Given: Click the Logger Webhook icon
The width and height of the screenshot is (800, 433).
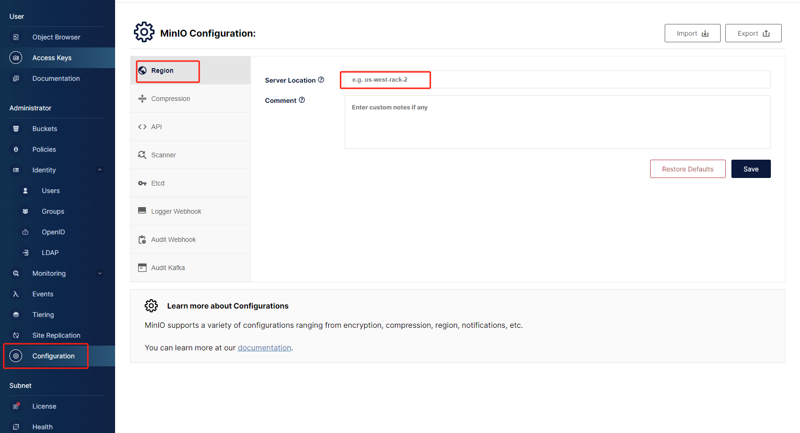Looking at the screenshot, I should [142, 211].
